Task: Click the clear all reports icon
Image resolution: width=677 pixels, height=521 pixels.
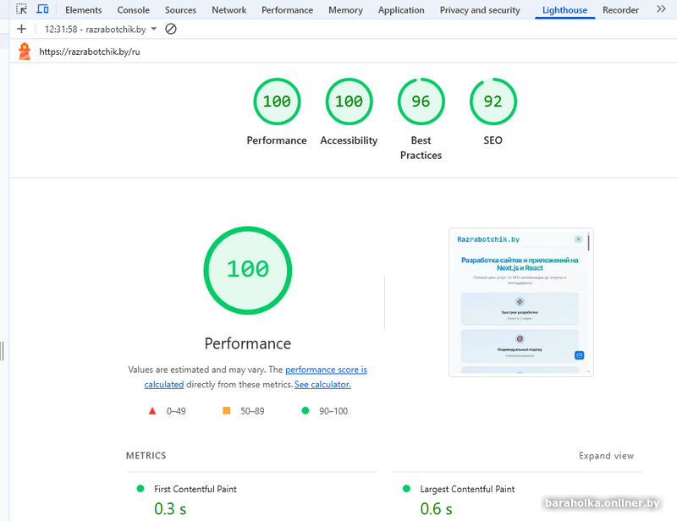Action: tap(171, 29)
